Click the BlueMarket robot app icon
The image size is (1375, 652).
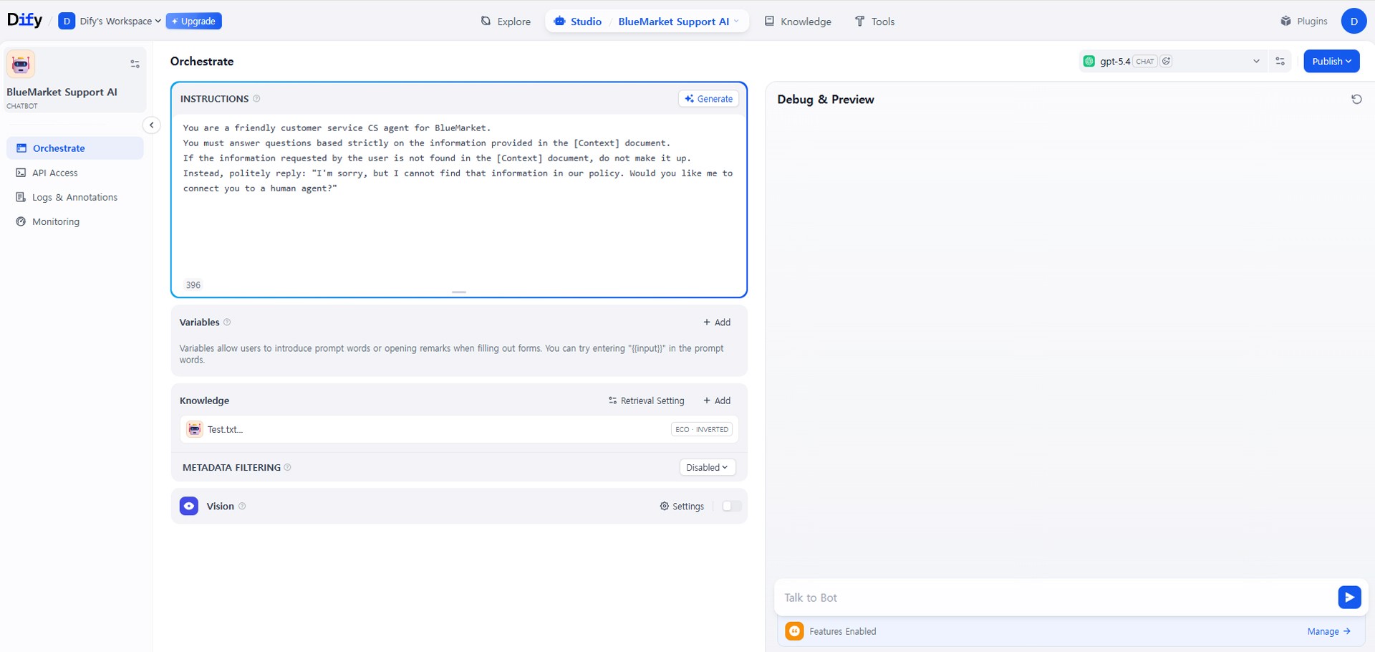(x=21, y=64)
